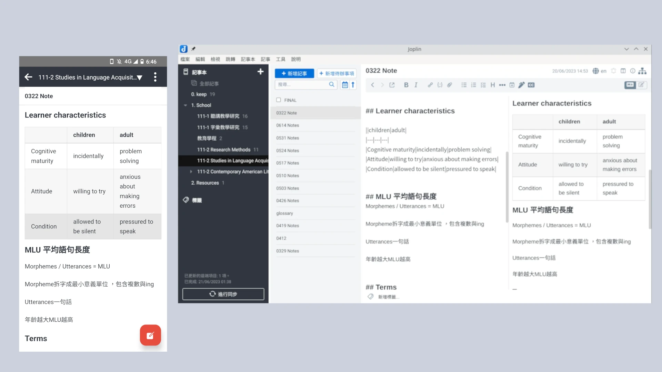
Task: Click the Italic formatting icon
Action: click(x=416, y=85)
